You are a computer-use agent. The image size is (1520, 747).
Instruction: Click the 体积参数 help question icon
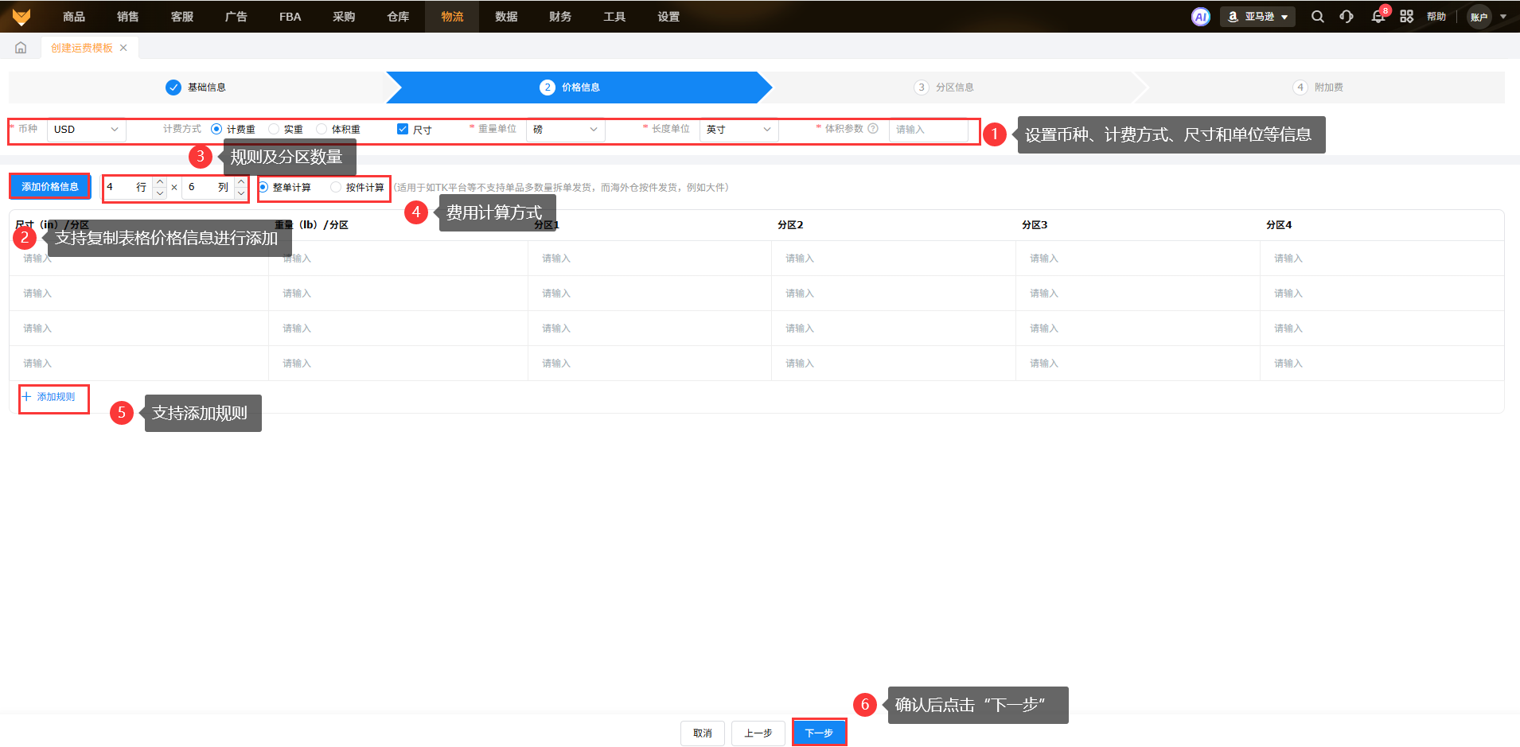tap(873, 129)
